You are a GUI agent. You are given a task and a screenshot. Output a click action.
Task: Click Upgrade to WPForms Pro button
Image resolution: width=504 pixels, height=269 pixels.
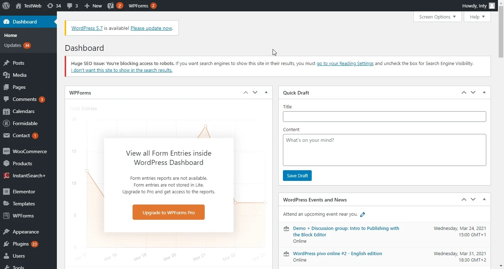[168, 212]
